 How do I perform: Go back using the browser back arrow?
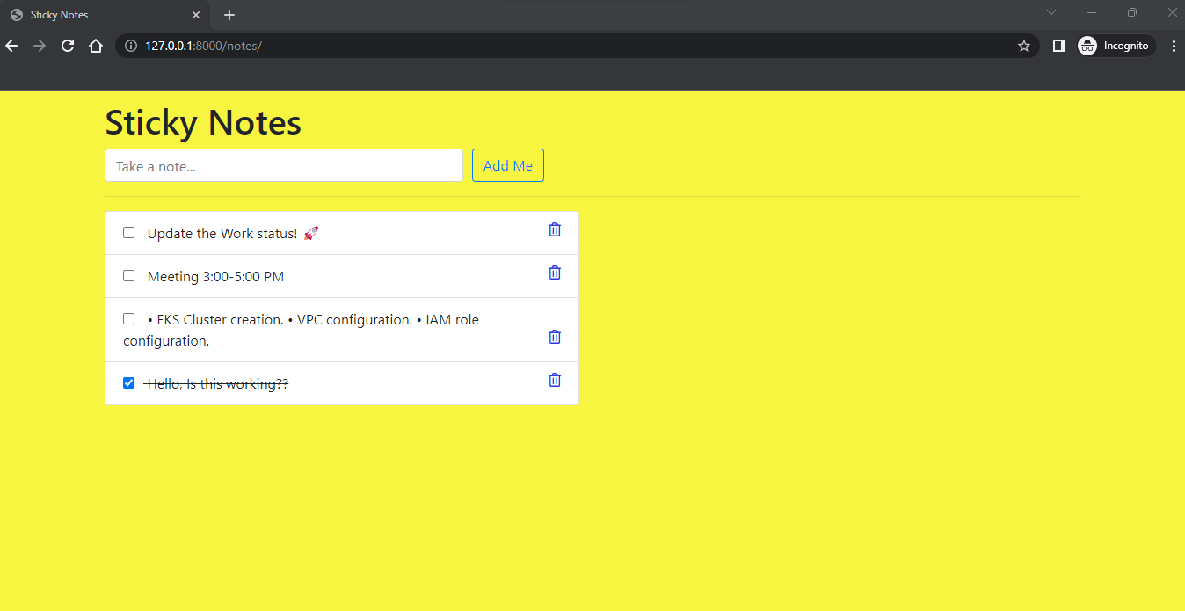[x=11, y=46]
